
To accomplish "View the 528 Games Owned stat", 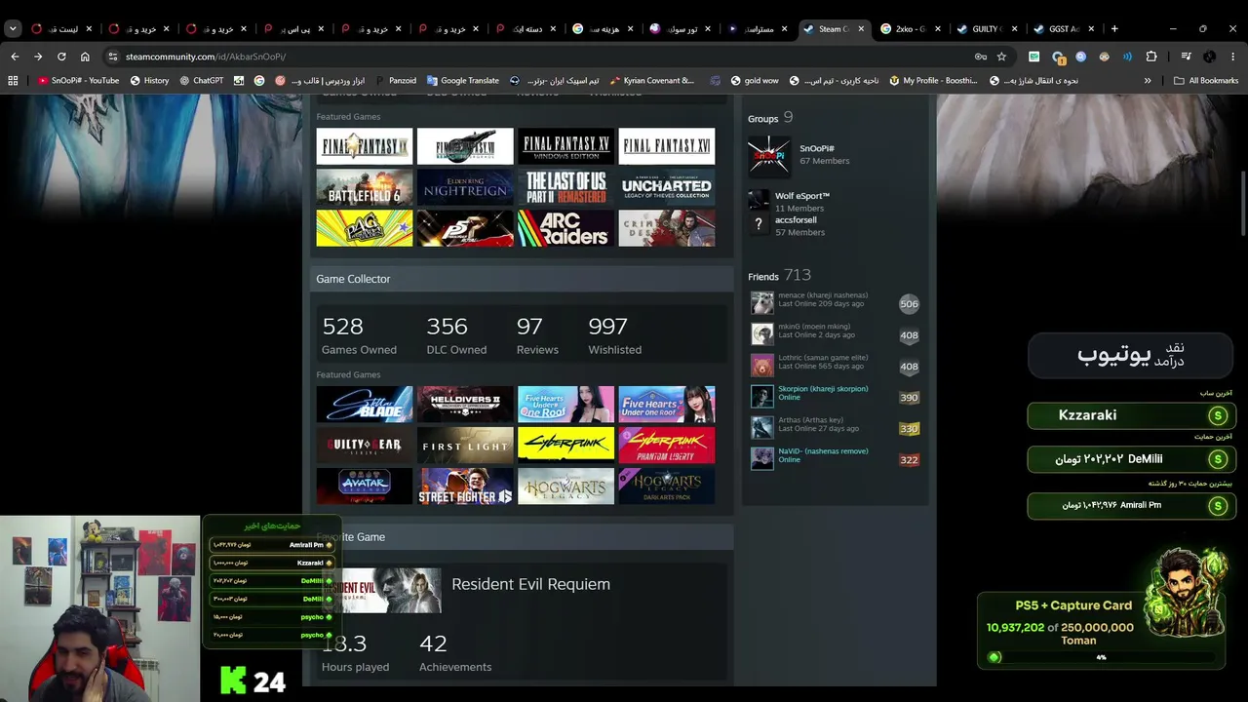I will click(359, 335).
